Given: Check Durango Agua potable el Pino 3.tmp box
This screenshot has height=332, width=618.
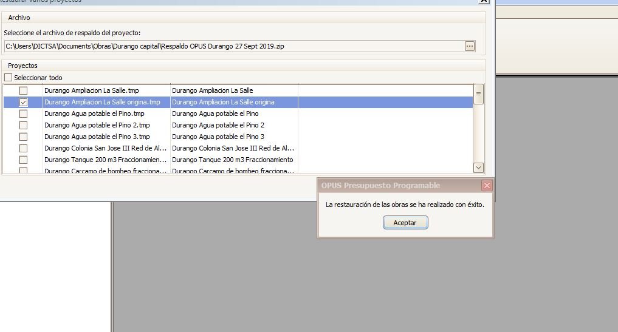Looking at the screenshot, I should (23, 137).
